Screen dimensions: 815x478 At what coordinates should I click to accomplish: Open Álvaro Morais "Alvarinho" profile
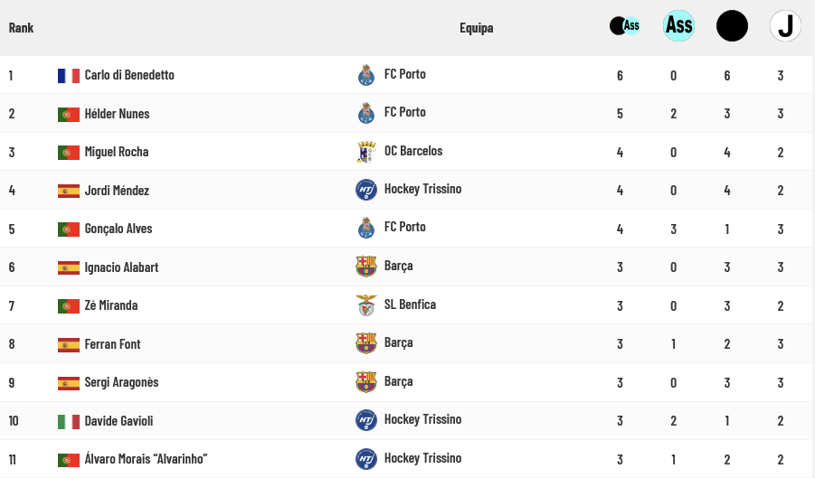pyautogui.click(x=146, y=459)
